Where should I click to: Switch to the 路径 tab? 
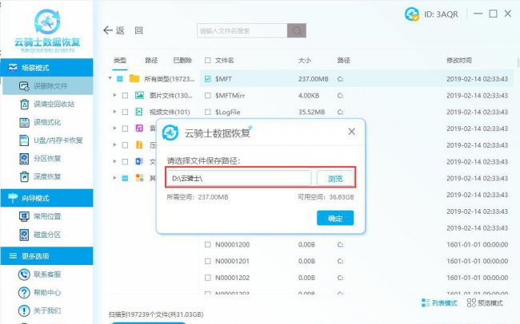(151, 60)
